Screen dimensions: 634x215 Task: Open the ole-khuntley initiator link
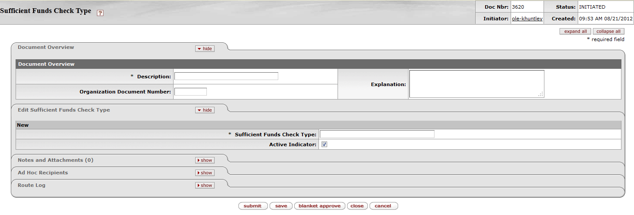pyautogui.click(x=527, y=19)
